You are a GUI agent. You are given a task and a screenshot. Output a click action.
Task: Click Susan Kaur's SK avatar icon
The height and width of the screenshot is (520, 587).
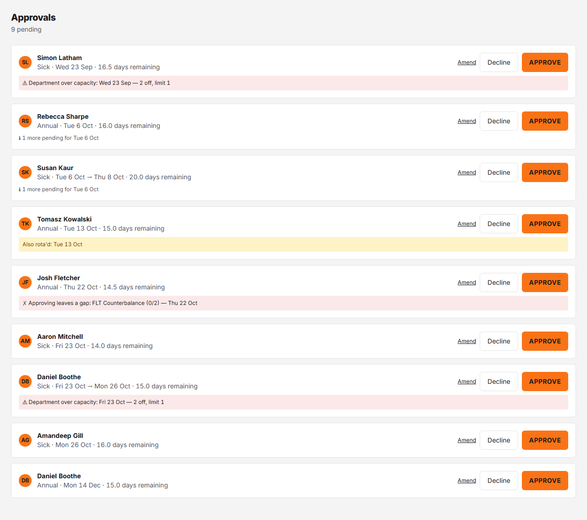point(25,172)
